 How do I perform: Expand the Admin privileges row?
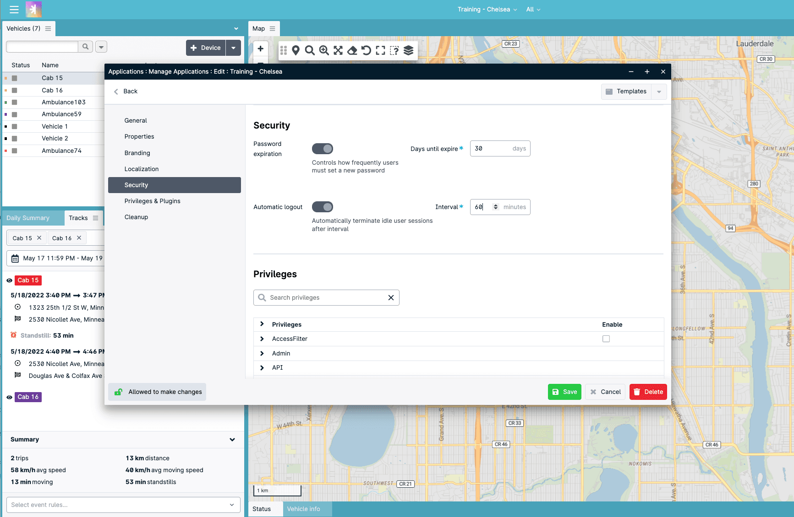(x=262, y=353)
